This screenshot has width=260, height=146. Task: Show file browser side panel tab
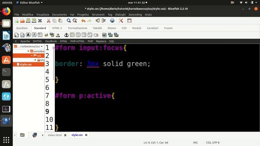pos(22,135)
